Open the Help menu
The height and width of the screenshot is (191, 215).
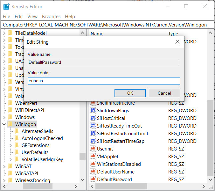click(70, 17)
